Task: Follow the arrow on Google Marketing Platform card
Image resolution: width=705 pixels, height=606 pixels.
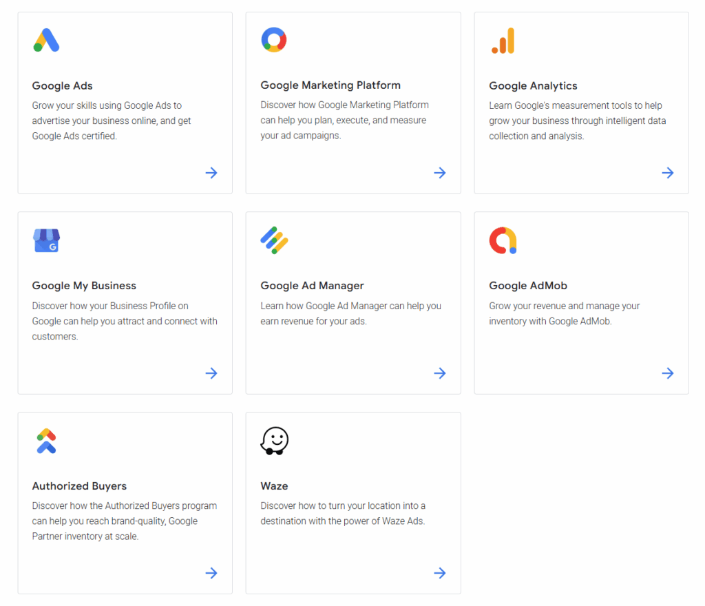Action: click(440, 173)
